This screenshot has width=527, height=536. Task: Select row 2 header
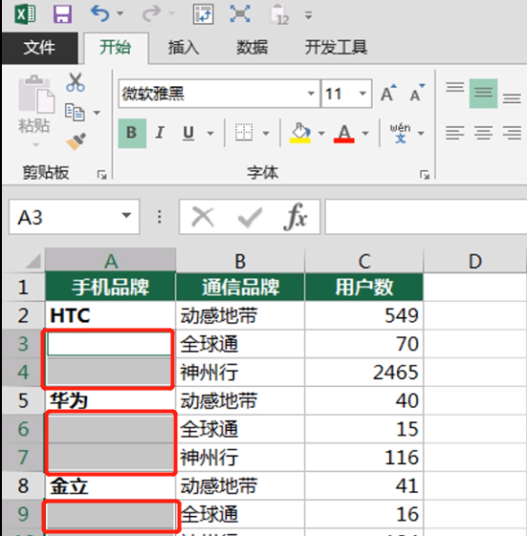(23, 315)
